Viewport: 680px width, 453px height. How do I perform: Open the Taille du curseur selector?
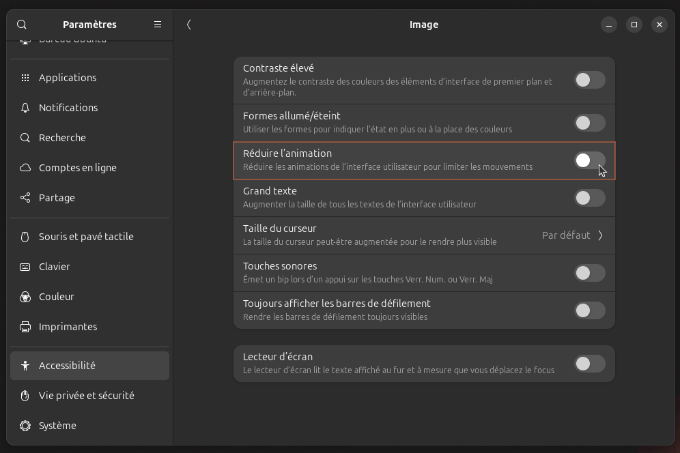click(x=571, y=235)
